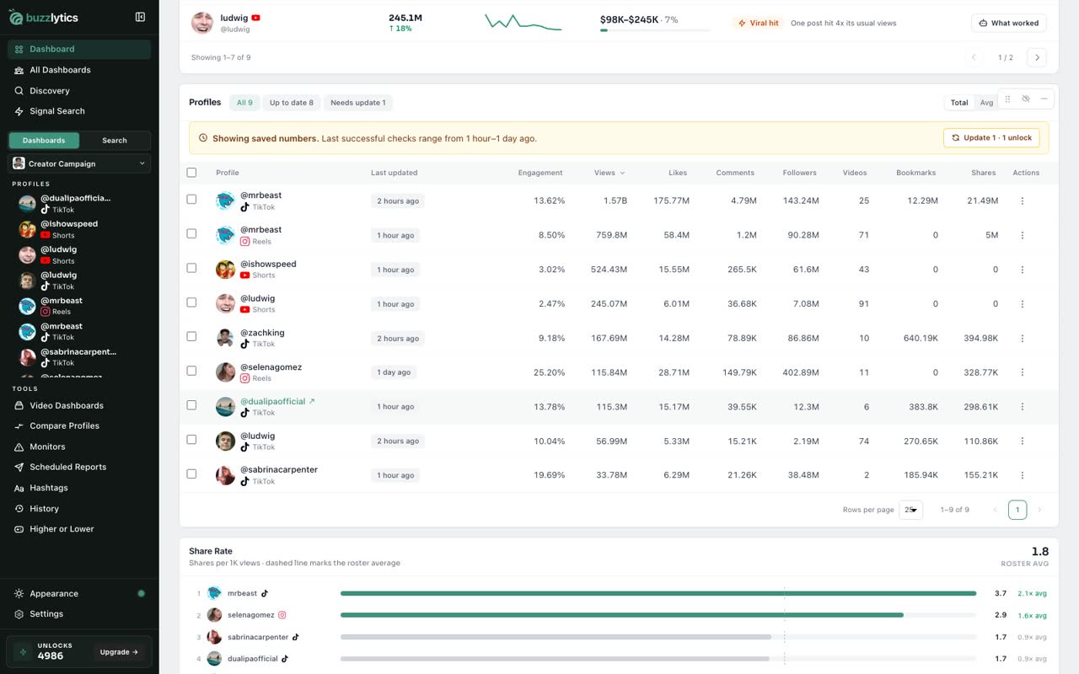The width and height of the screenshot is (1079, 674).
Task: Click the Upgrade button
Action: [x=120, y=652]
